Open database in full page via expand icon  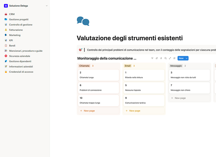(x=170, y=58)
